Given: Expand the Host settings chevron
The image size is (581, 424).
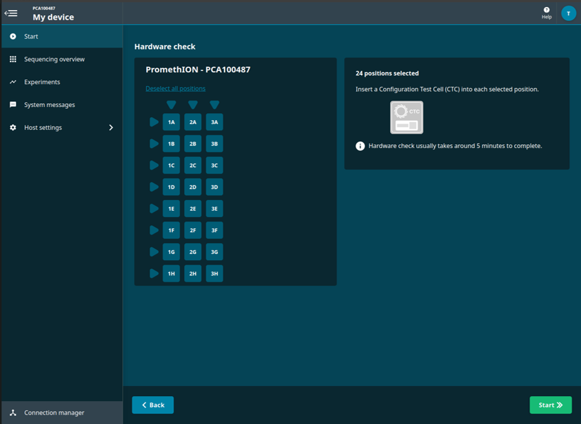Looking at the screenshot, I should pyautogui.click(x=111, y=128).
